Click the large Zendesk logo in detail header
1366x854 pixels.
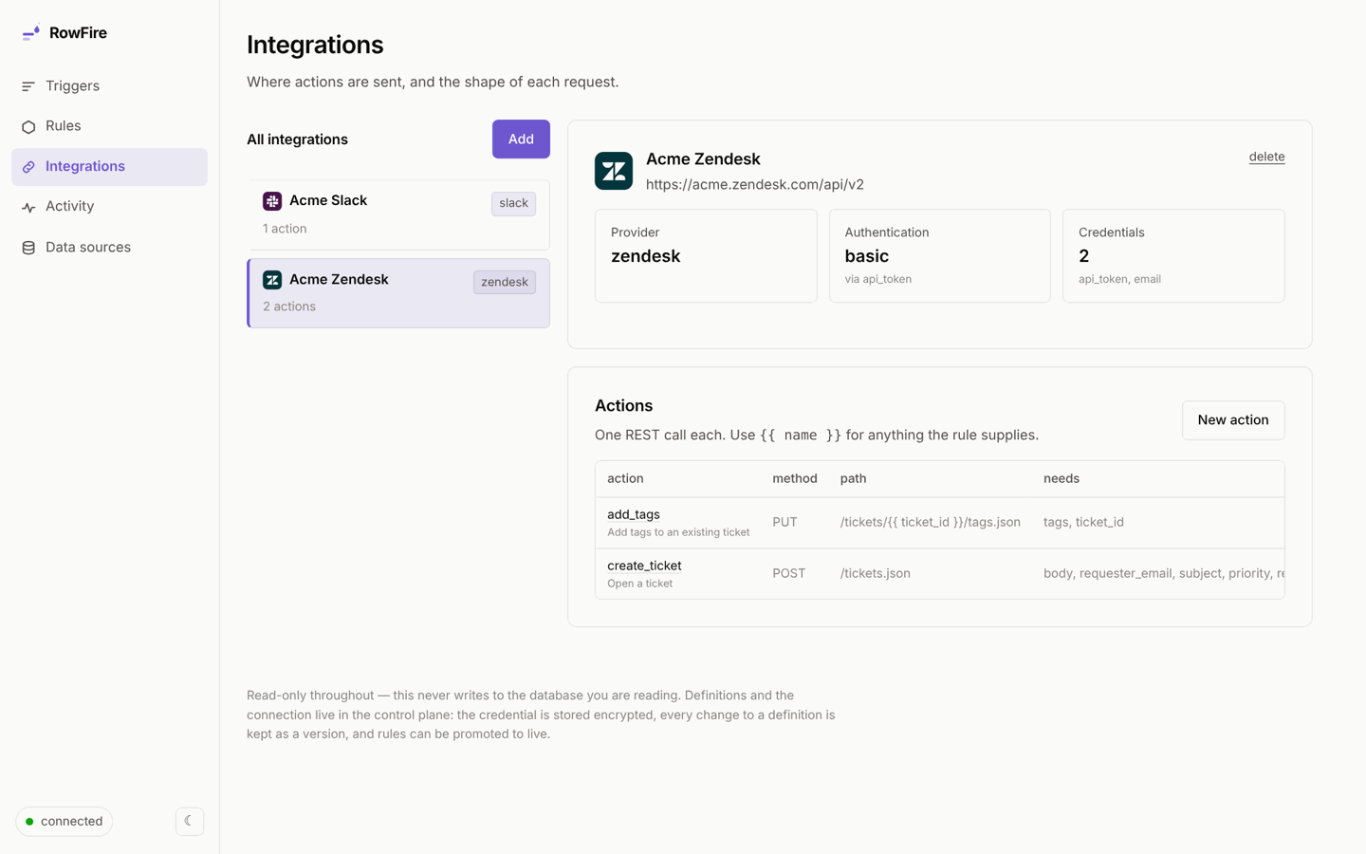tap(614, 171)
